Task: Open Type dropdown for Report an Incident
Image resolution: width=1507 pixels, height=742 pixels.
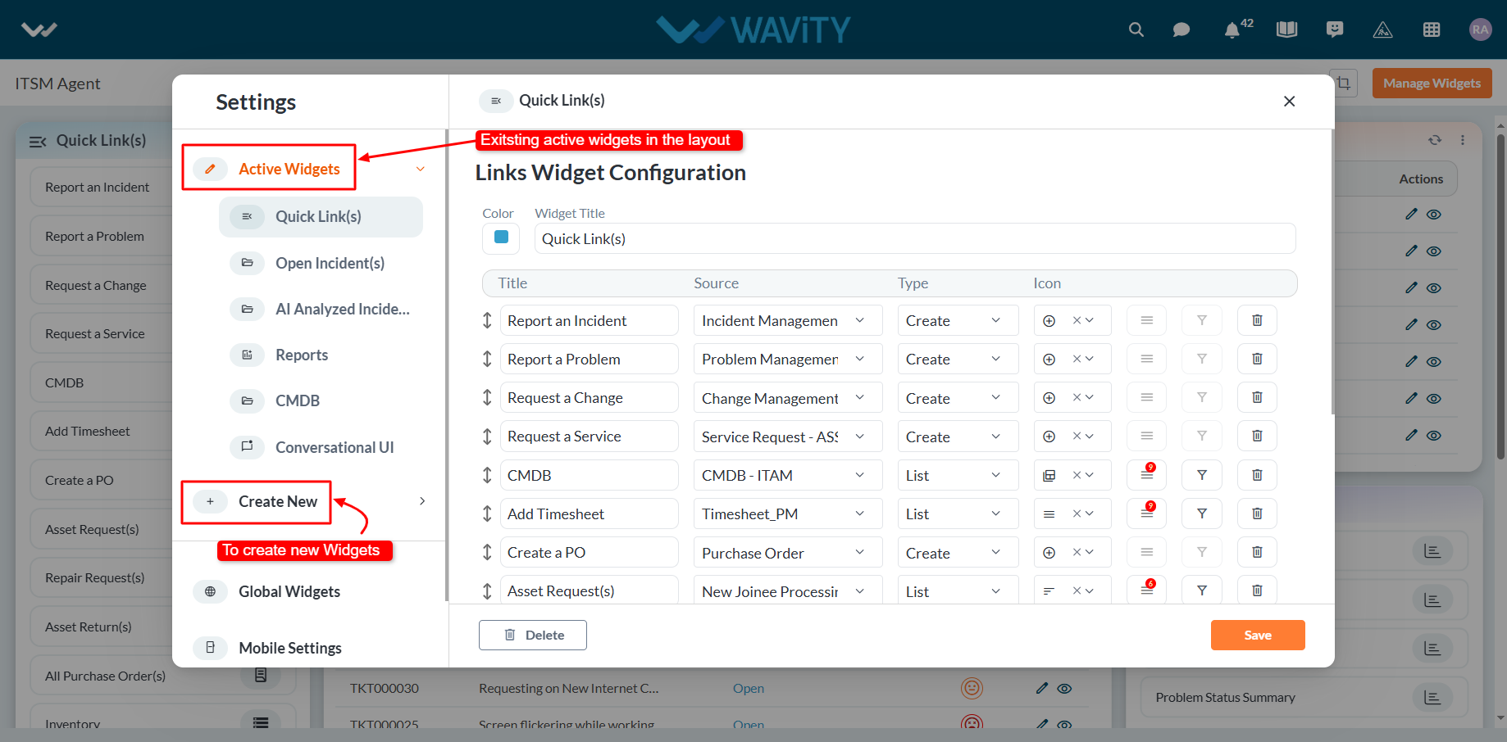Action: pos(958,320)
